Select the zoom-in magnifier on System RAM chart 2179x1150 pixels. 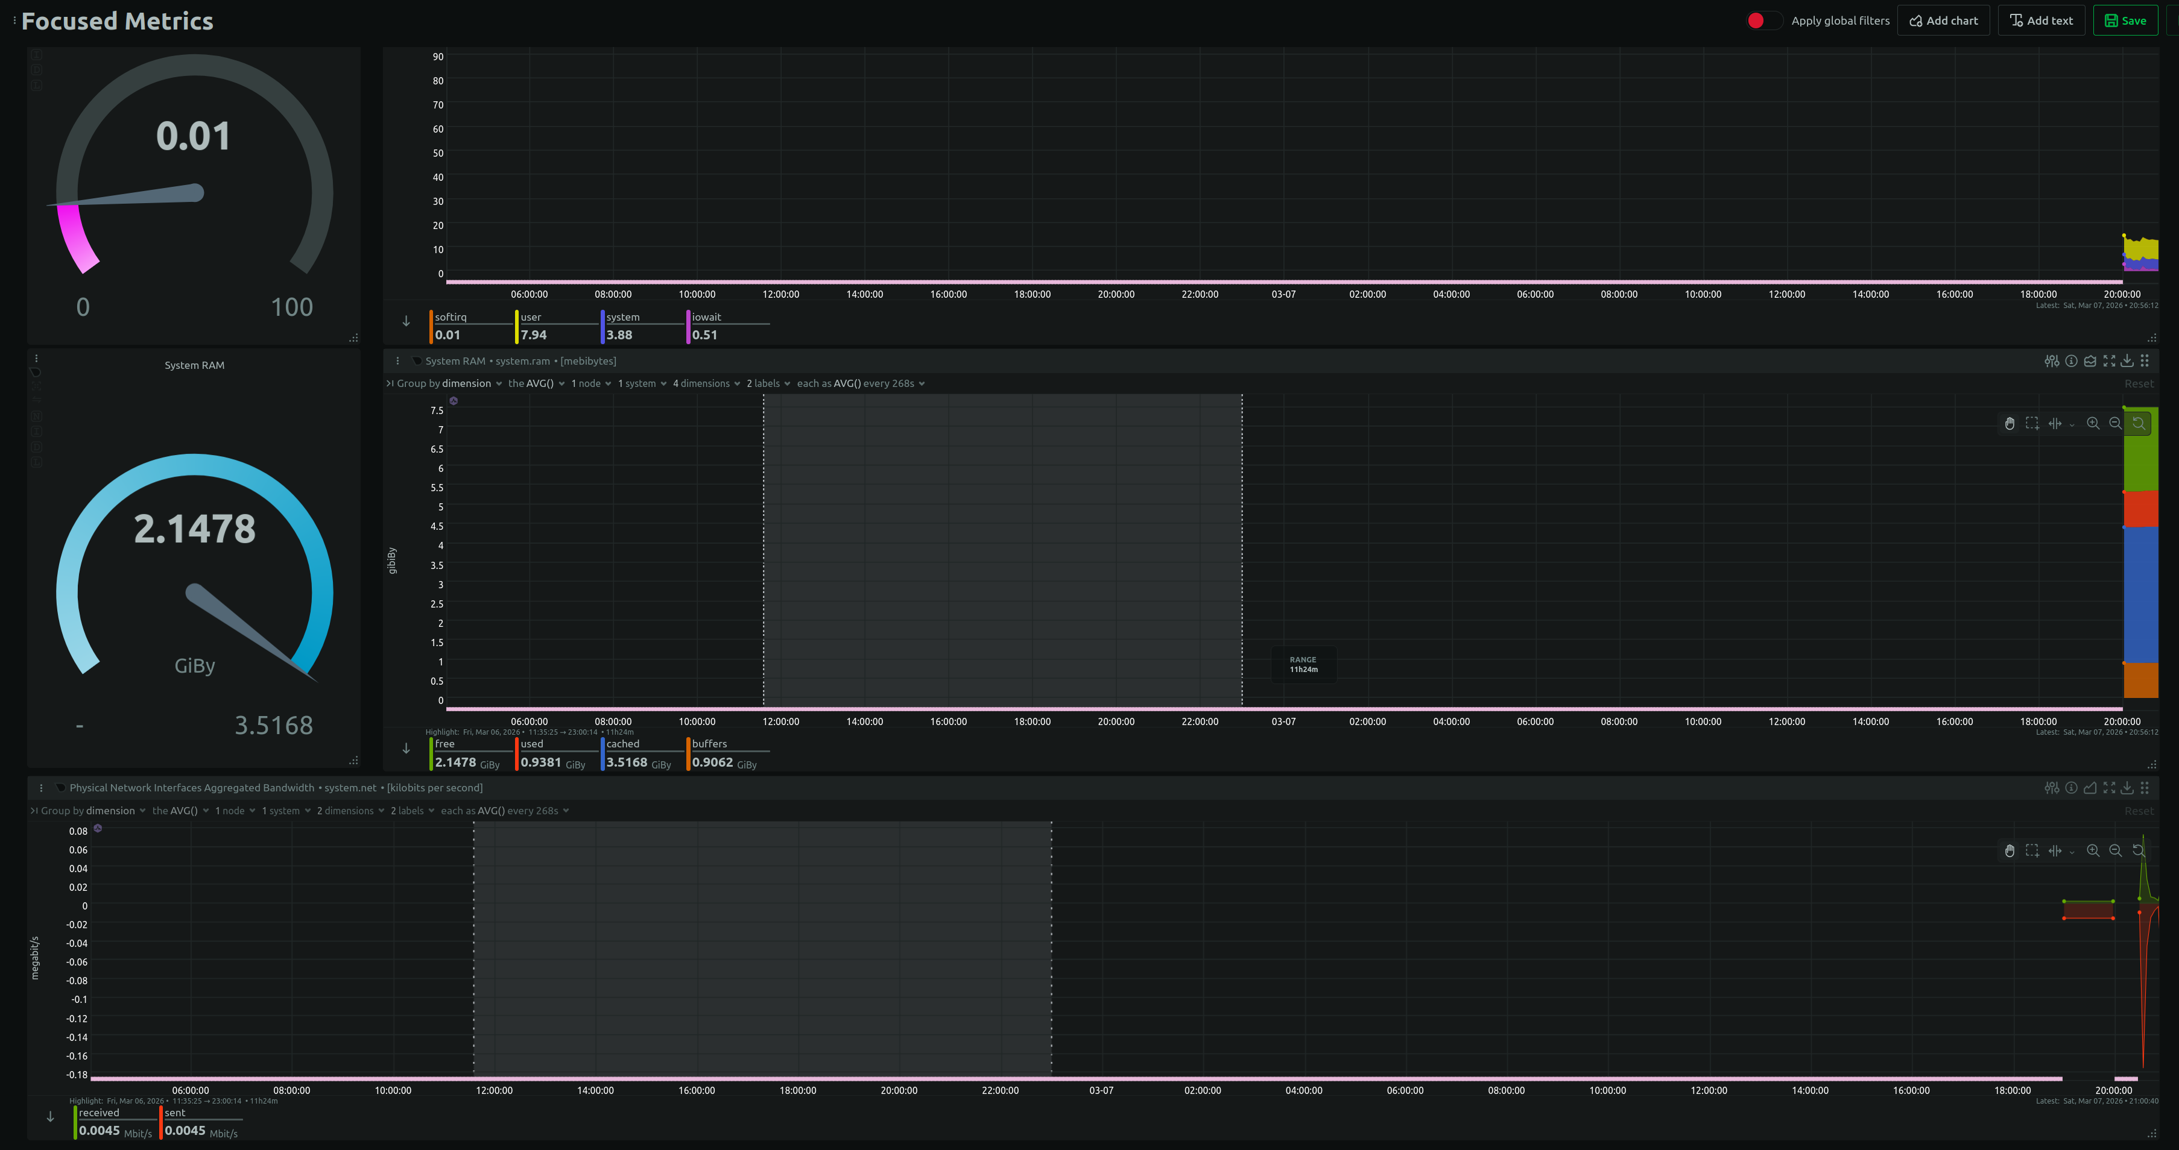tap(2093, 424)
